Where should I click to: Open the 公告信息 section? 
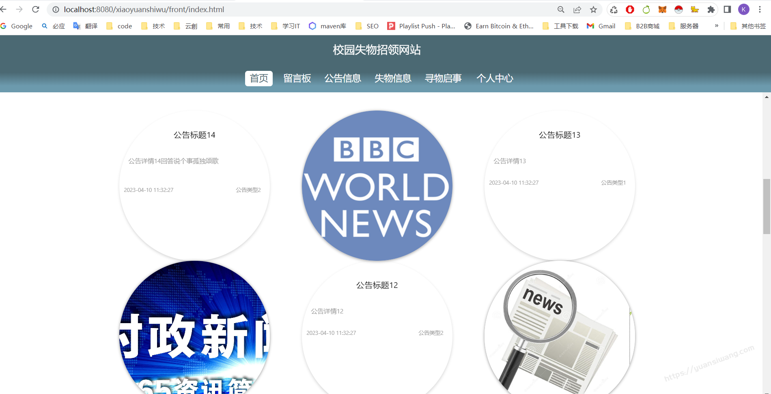(x=342, y=78)
